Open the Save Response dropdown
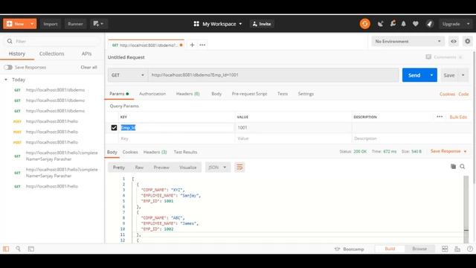Image resolution: width=476 pixels, height=268 pixels. tap(448, 151)
